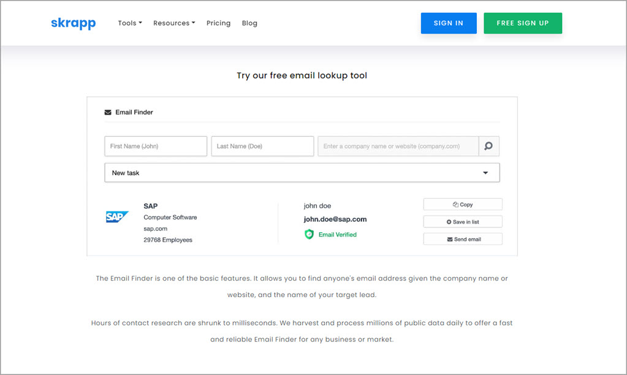Click the magnifier search icon button

coord(488,146)
